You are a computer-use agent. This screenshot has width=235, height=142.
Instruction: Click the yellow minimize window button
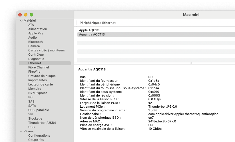coord(26,15)
